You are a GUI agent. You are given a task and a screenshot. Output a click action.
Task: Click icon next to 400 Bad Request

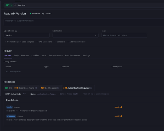pyautogui.click(x=58, y=88)
